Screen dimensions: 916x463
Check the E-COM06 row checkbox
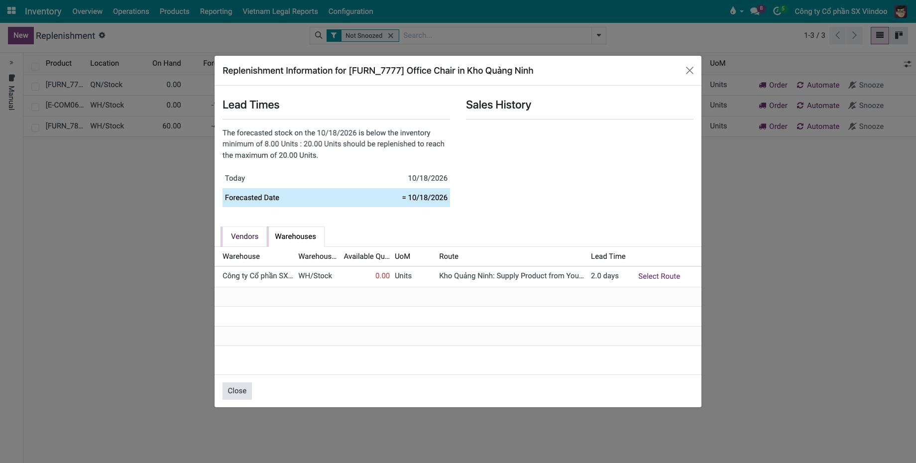35,107
